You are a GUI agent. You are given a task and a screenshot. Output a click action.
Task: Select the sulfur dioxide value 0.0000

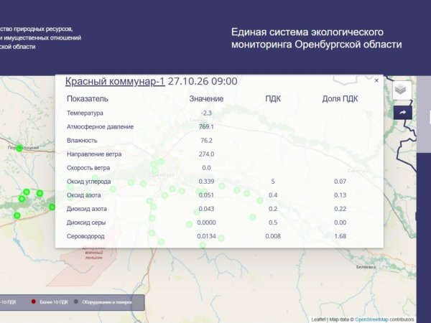(x=206, y=223)
